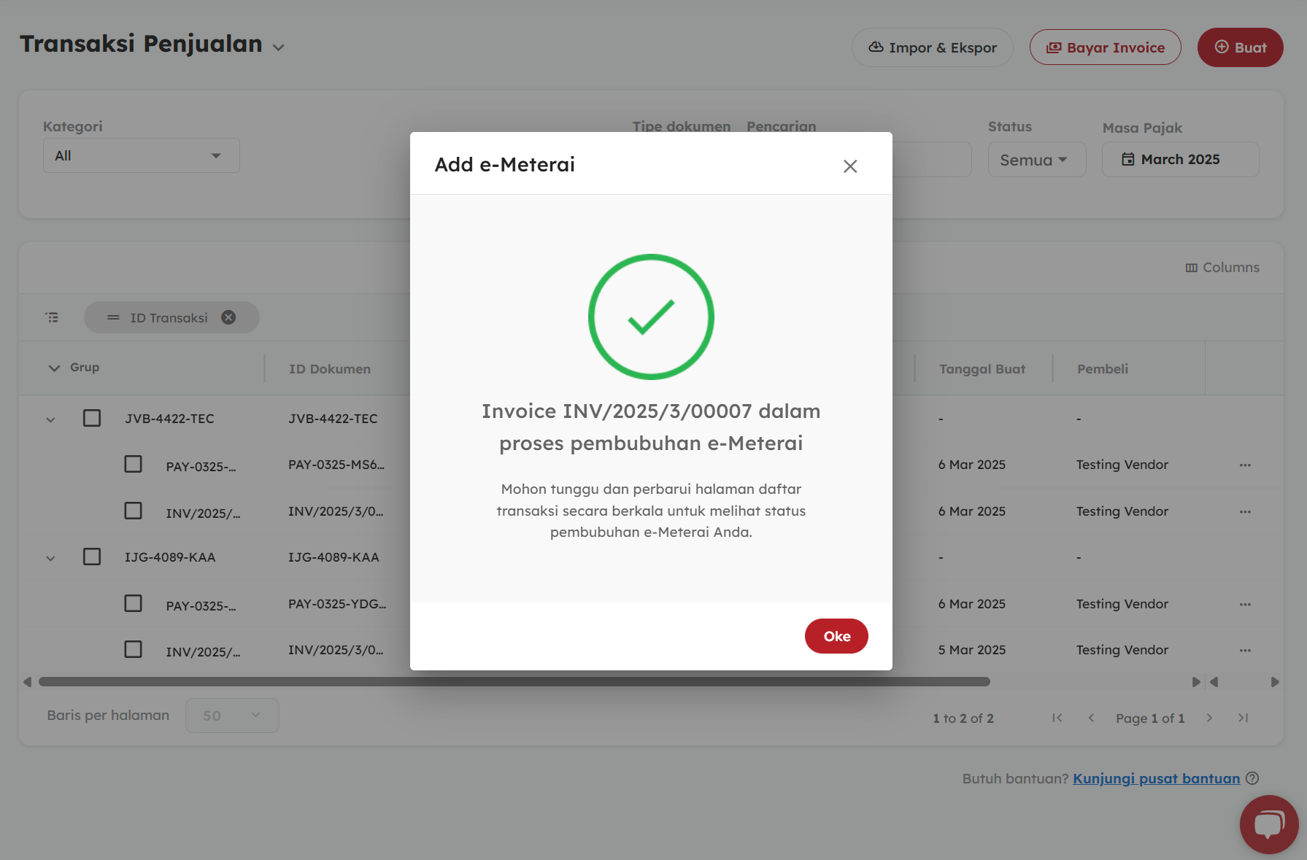
Task: Check the PAY-0325-MS6 row checkbox
Action: click(x=133, y=465)
